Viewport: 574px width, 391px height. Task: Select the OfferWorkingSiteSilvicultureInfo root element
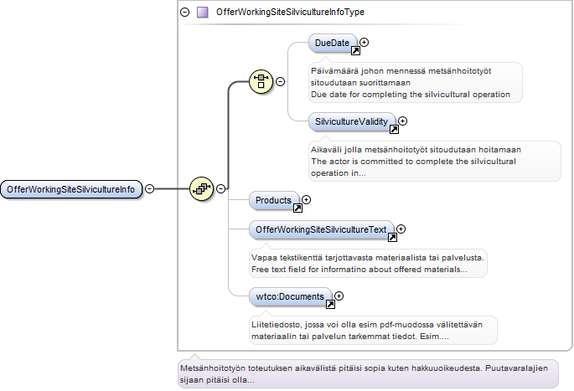coord(71,189)
